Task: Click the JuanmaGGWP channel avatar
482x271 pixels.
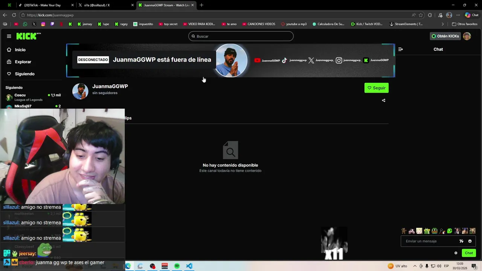Action: [80, 91]
